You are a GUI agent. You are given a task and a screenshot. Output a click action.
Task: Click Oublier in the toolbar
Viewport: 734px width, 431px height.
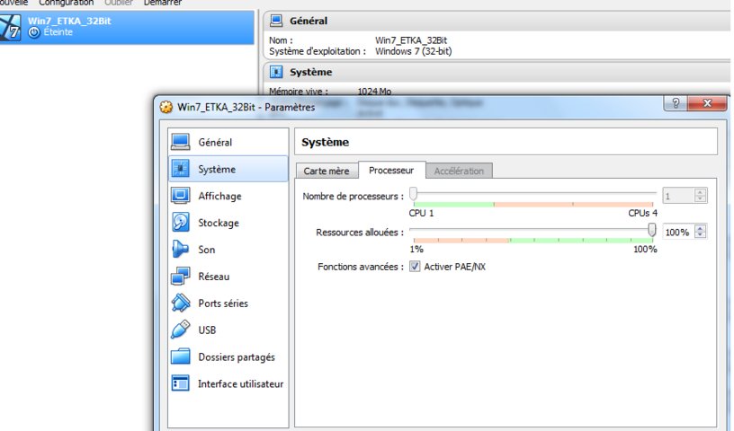click(x=119, y=3)
